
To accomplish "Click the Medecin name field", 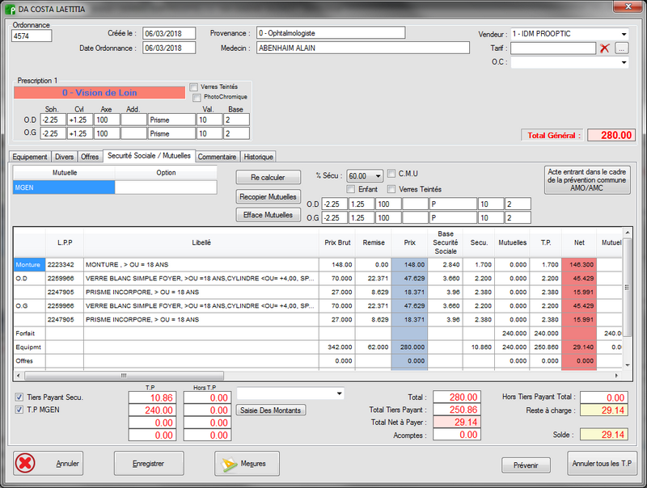I will tap(363, 48).
